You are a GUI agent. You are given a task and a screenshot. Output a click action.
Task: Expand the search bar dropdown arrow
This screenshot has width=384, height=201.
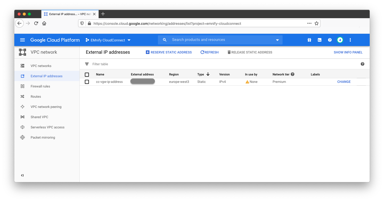pos(277,40)
